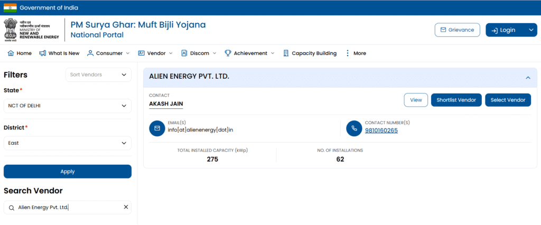Click the blue email envelope icon
The image size is (541, 225).
[x=157, y=128]
